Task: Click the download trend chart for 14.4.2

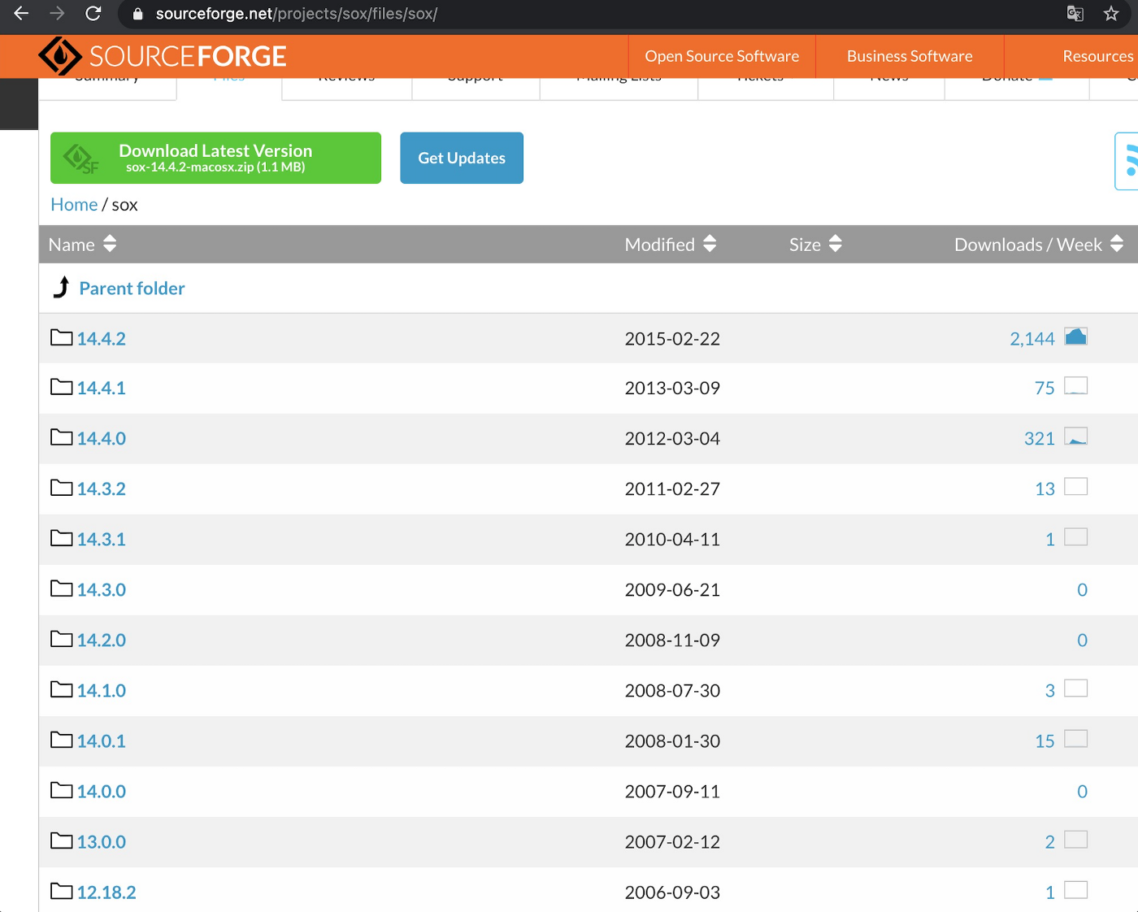Action: (1076, 337)
